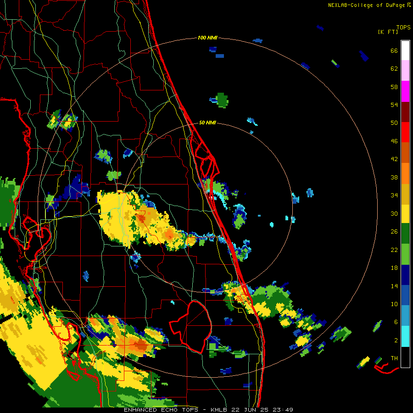Screen dimensions: 413x413
Task: Click legend value 58
Action: (394, 87)
